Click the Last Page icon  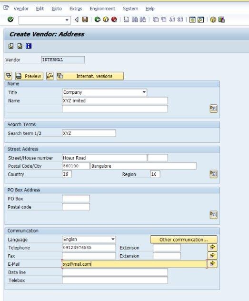point(180,20)
